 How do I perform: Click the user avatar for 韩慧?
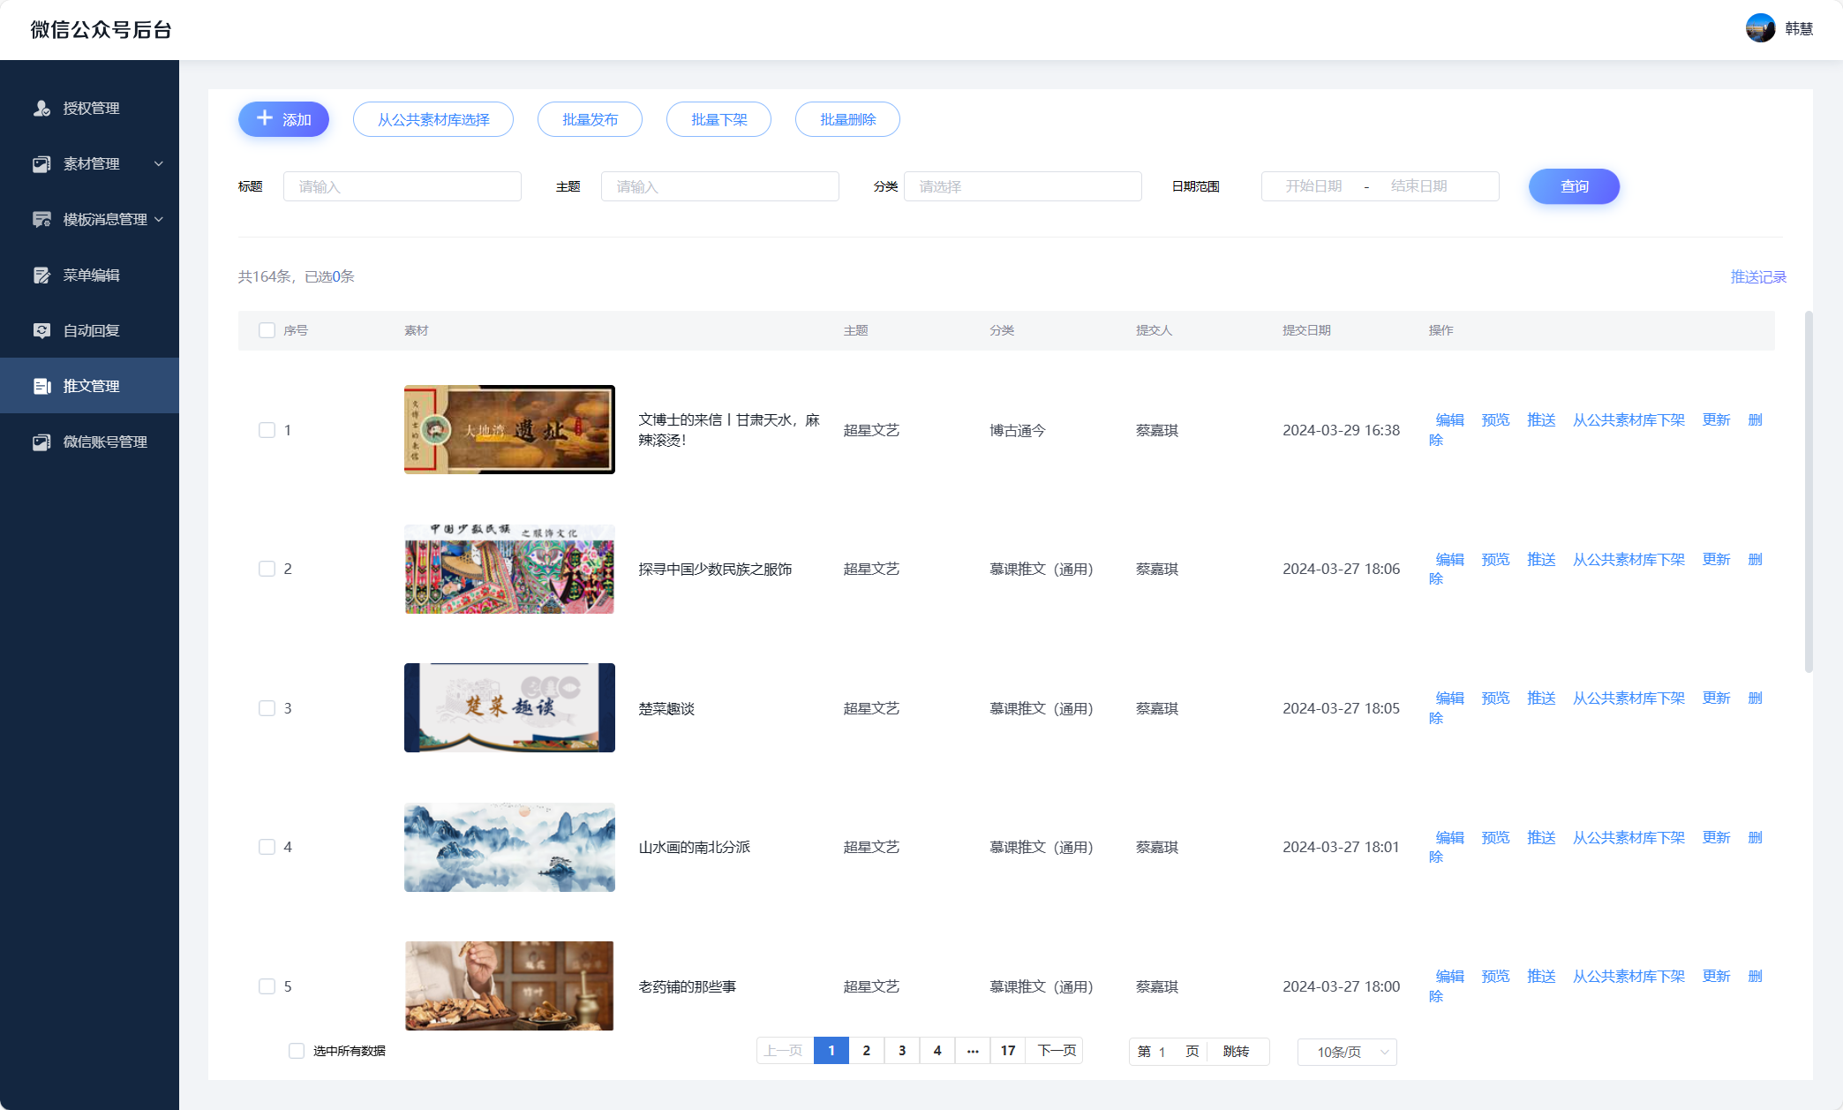coord(1760,28)
